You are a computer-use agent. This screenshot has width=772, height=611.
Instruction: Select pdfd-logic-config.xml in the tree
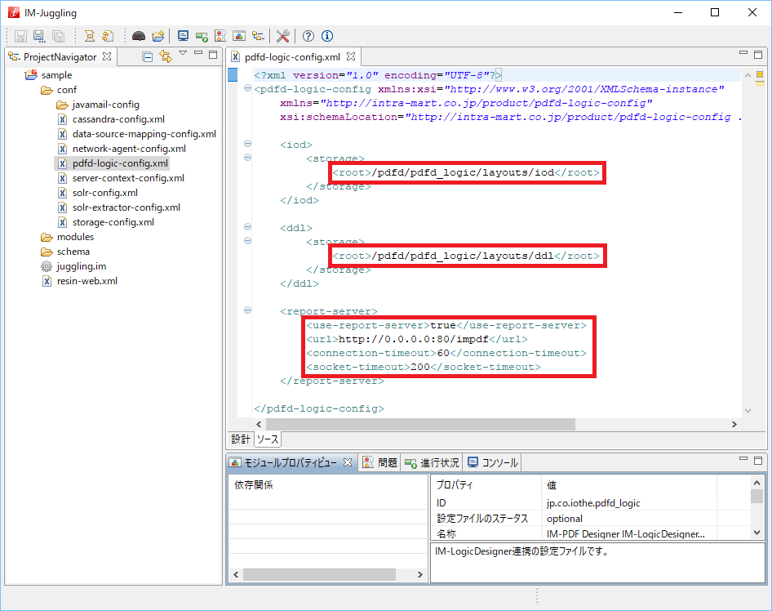120,163
